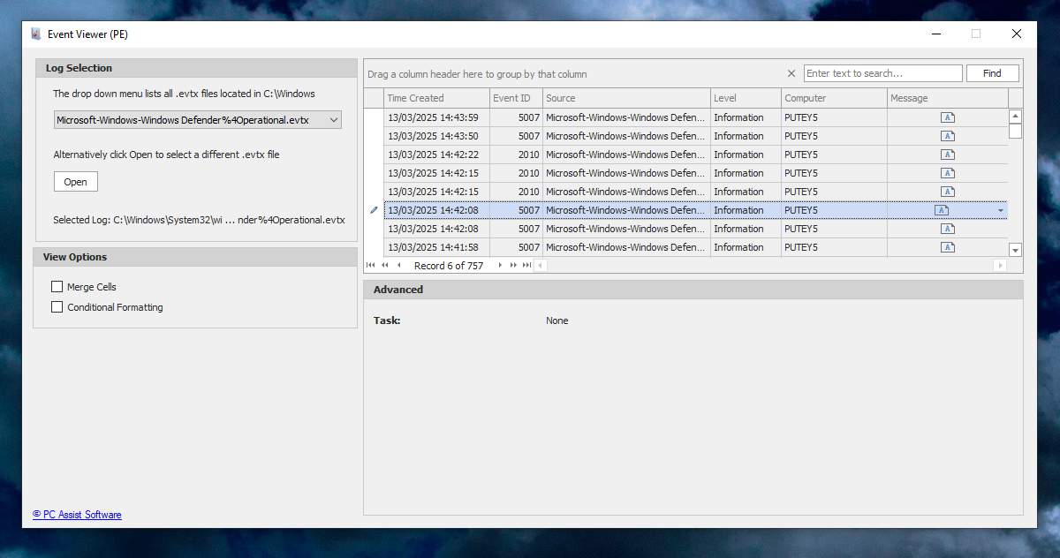Click the Selected Log path text

199,220
